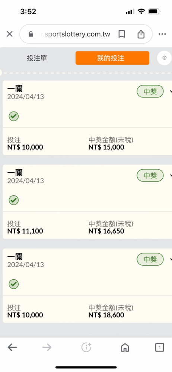
Task: Tap the padlock site security icon
Action: pyautogui.click(x=31, y=34)
